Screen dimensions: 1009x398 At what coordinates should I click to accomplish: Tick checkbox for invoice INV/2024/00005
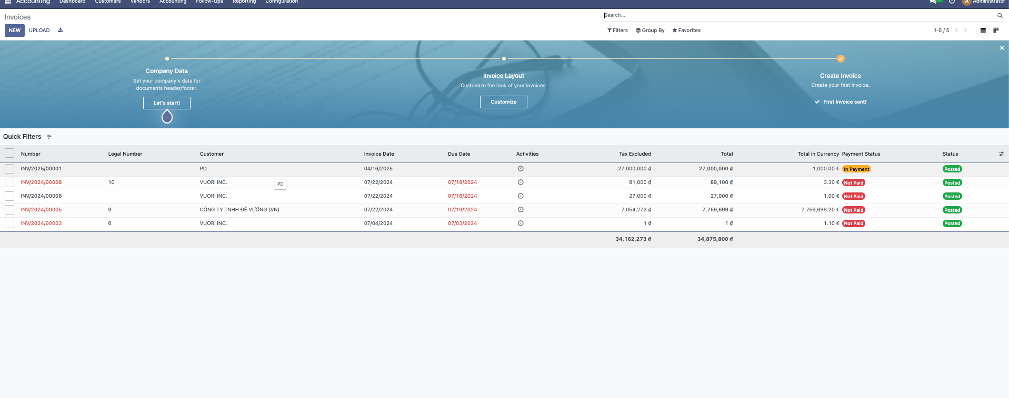[9, 210]
